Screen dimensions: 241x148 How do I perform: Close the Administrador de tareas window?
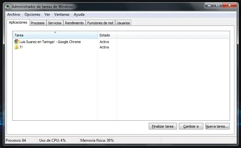(x=229, y=5)
